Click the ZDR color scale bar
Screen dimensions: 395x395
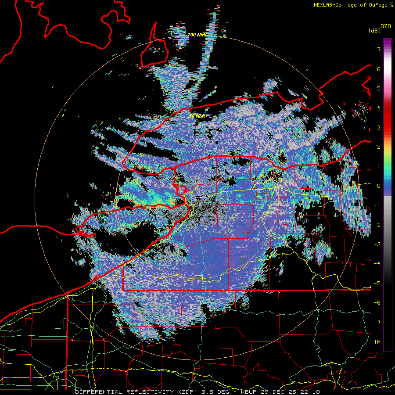388,195
